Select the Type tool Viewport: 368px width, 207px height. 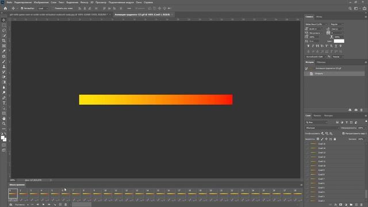point(4,103)
